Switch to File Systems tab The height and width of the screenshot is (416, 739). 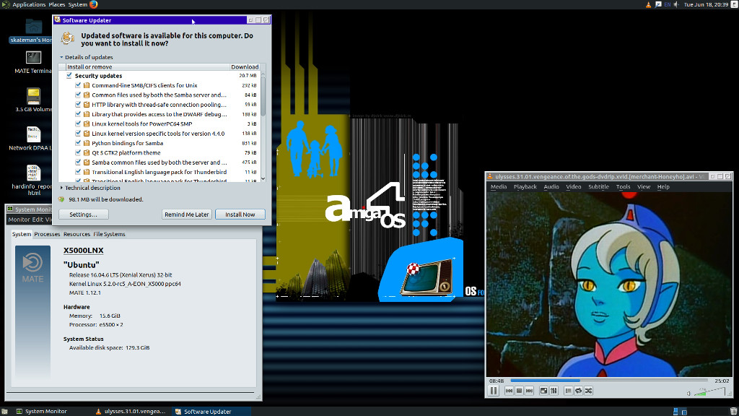coord(110,234)
